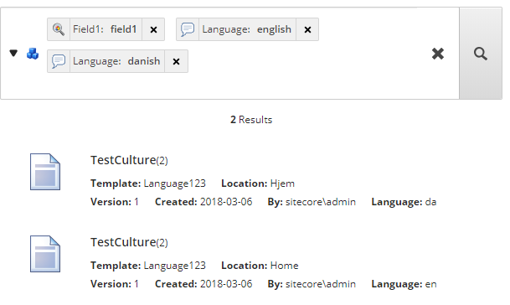This screenshot has height=305, width=510.
Task: Remove the Language: danish filter
Action: (177, 61)
